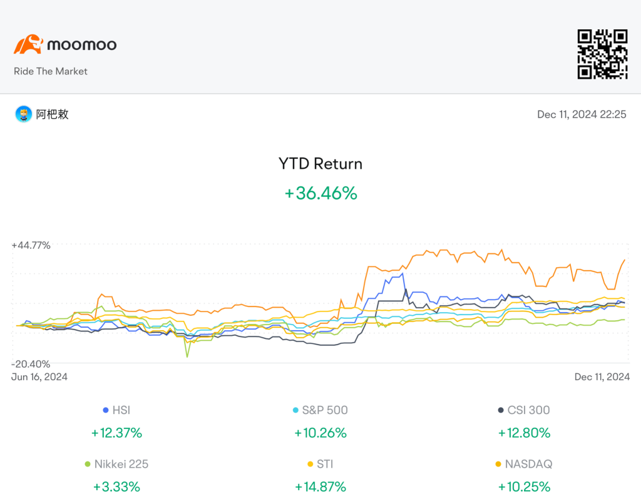This screenshot has width=641, height=499.
Task: Open the username 阿杷敕 profile
Action: [x=53, y=114]
